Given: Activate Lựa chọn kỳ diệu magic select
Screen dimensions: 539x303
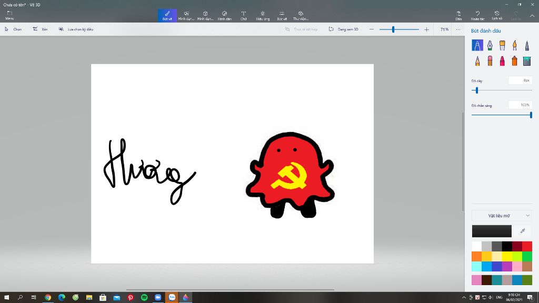Looking at the screenshot, I should click(x=76, y=29).
